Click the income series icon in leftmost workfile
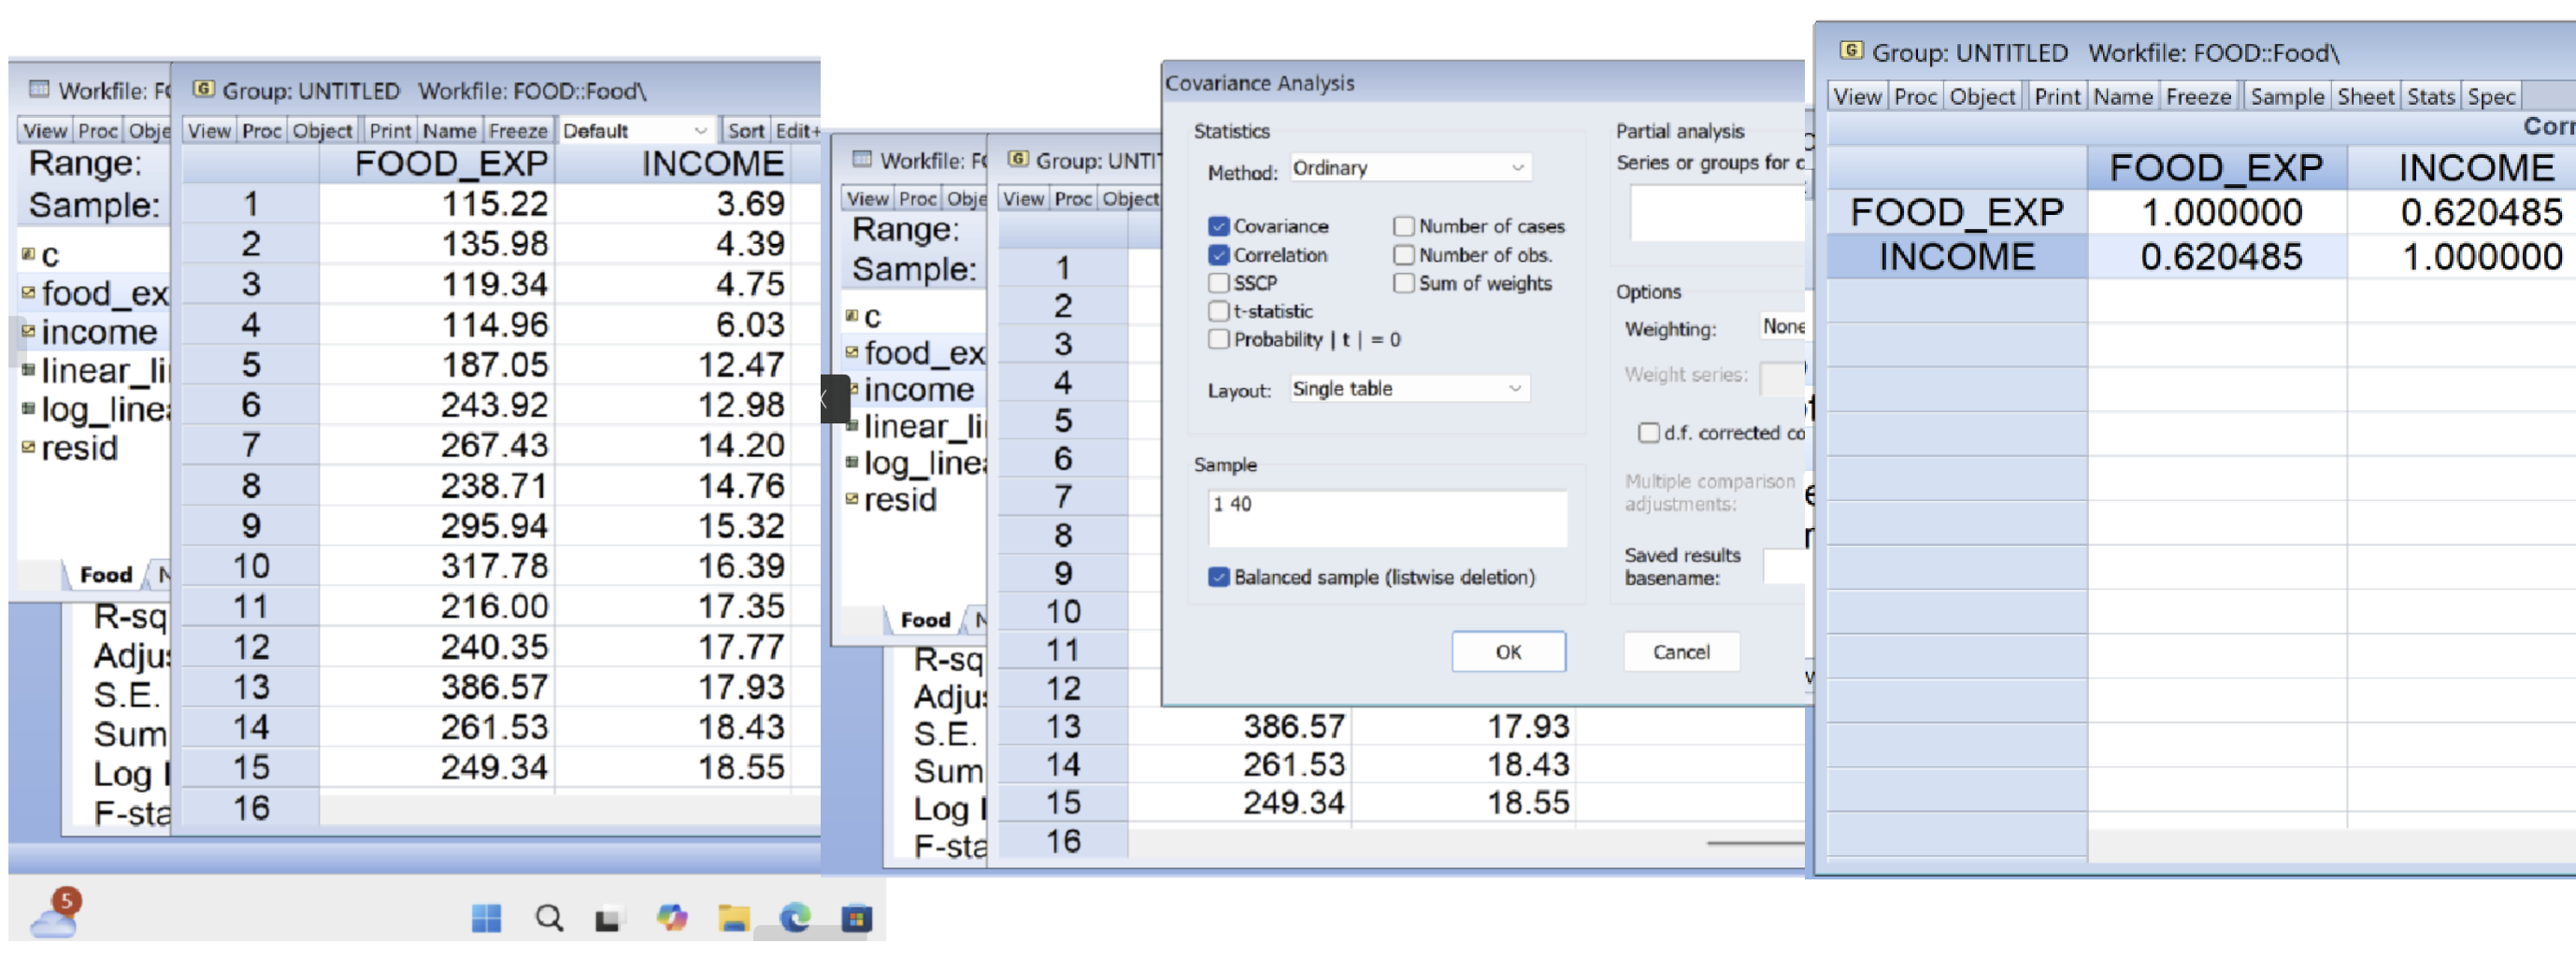2576x971 pixels. point(28,331)
